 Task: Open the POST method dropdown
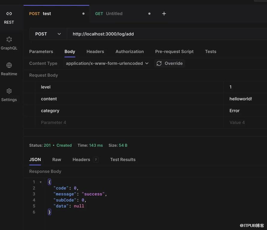point(48,34)
